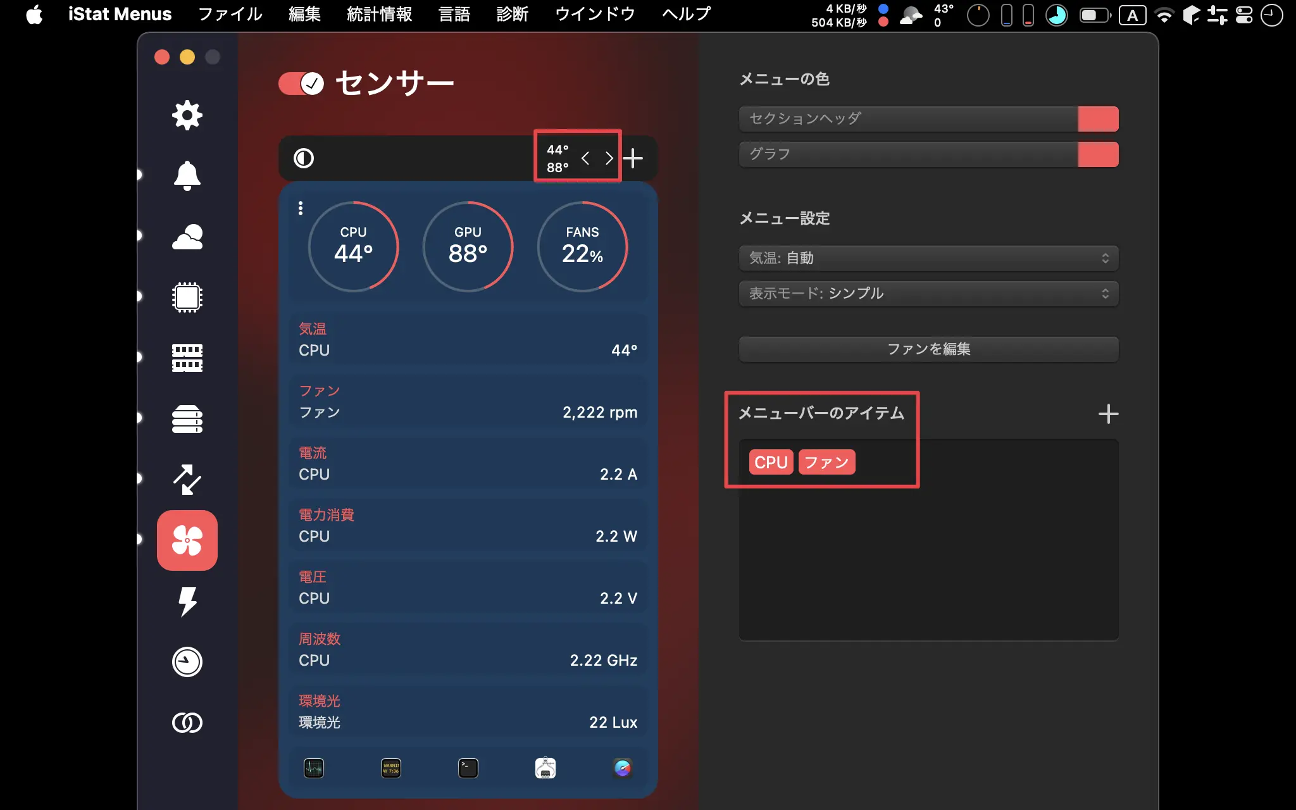Open the 気温: 自動 dropdown
1296x810 pixels.
point(928,258)
